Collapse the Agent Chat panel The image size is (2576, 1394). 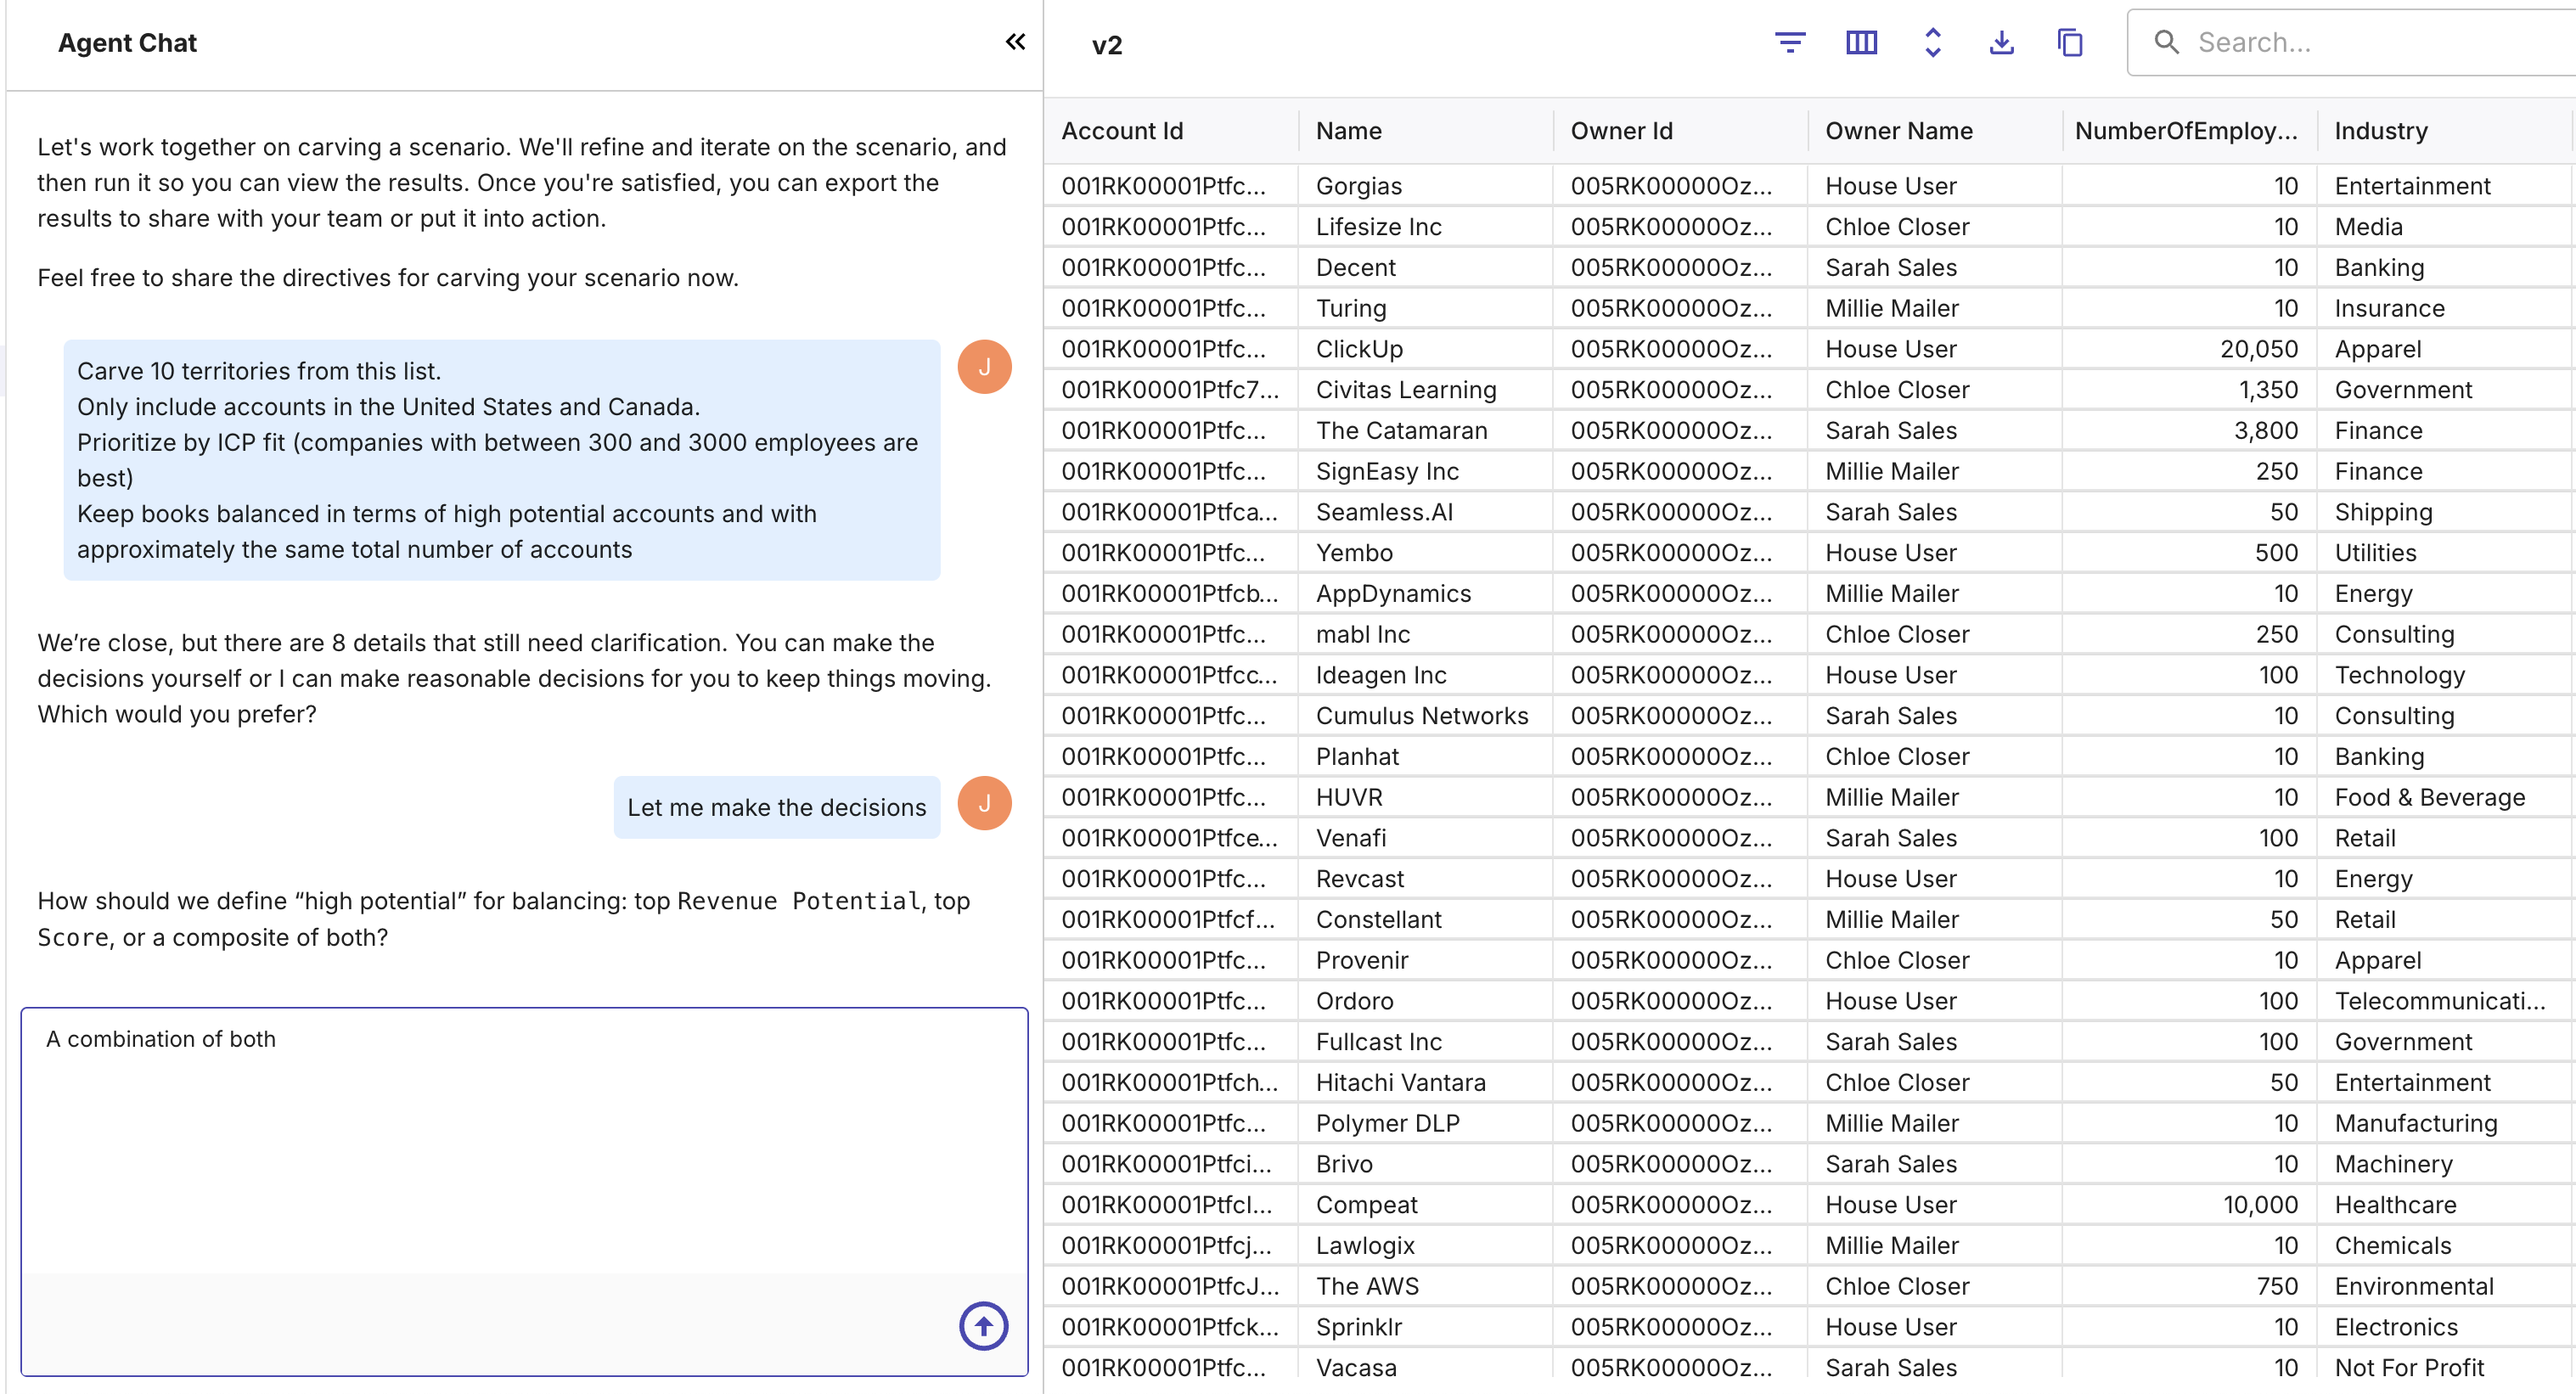1015,42
